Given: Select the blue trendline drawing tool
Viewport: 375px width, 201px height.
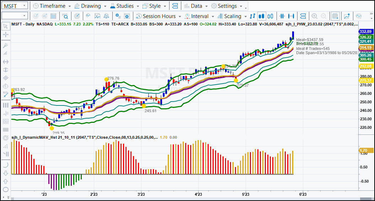Looking at the screenshot, I should 5,94.
